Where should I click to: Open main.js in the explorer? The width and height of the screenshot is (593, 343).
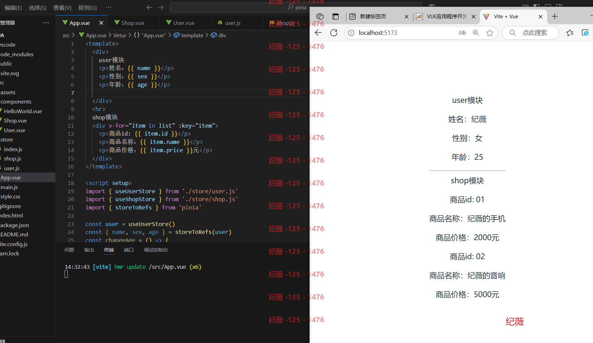9,187
